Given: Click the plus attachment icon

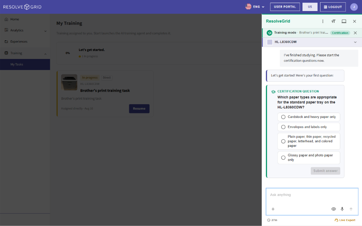Looking at the screenshot, I should click(x=273, y=209).
